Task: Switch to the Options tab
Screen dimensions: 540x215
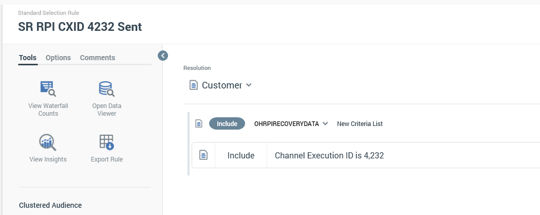Action: point(58,58)
